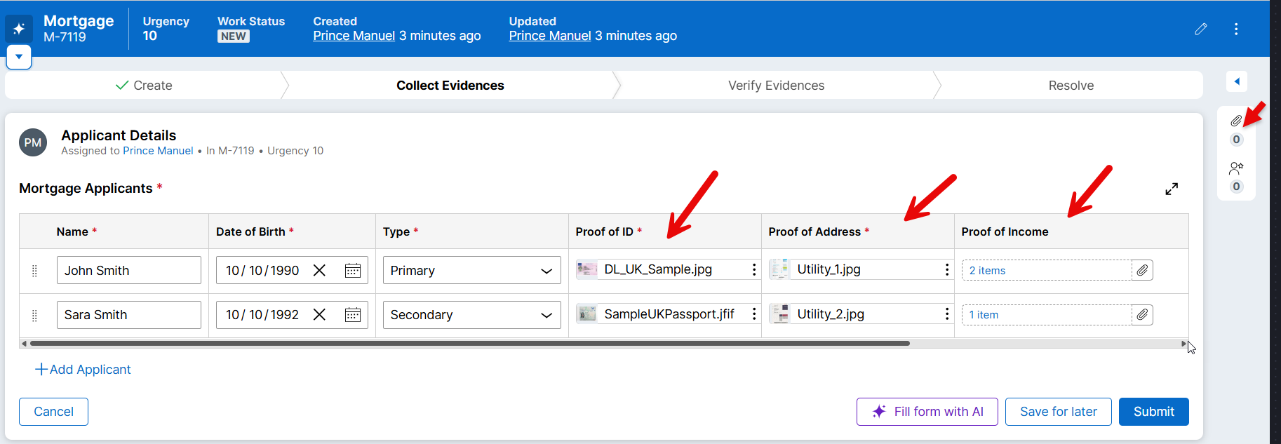Clear Sara Smith's date of birth

(319, 315)
